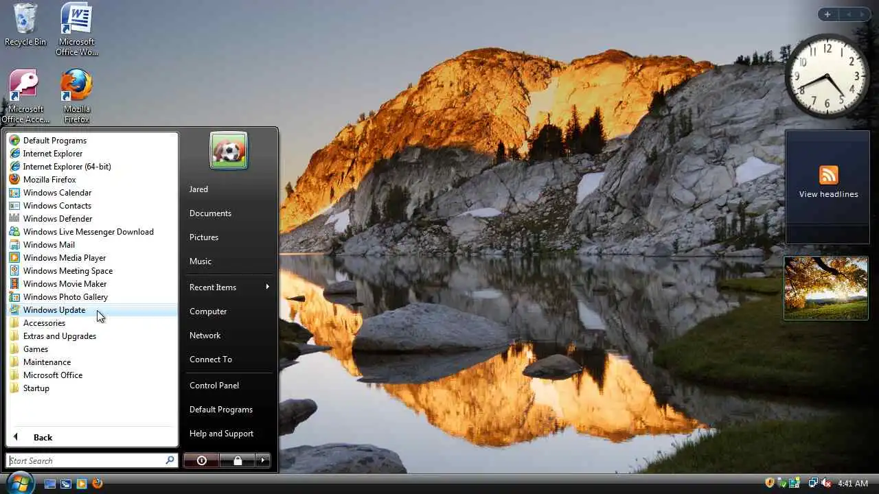Screen dimensions: 879x494
Task: Open Windows Contacts
Action: tap(92, 206)
